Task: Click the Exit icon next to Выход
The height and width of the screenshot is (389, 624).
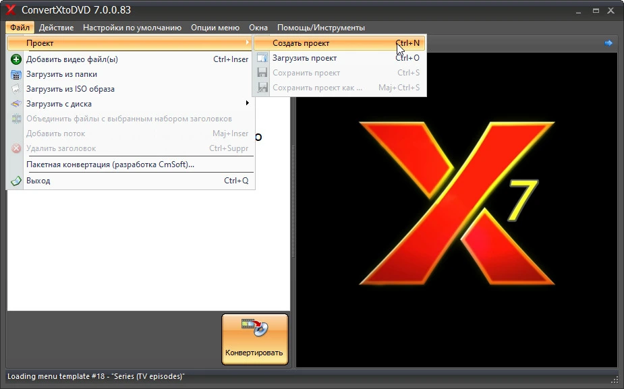Action: tap(16, 181)
